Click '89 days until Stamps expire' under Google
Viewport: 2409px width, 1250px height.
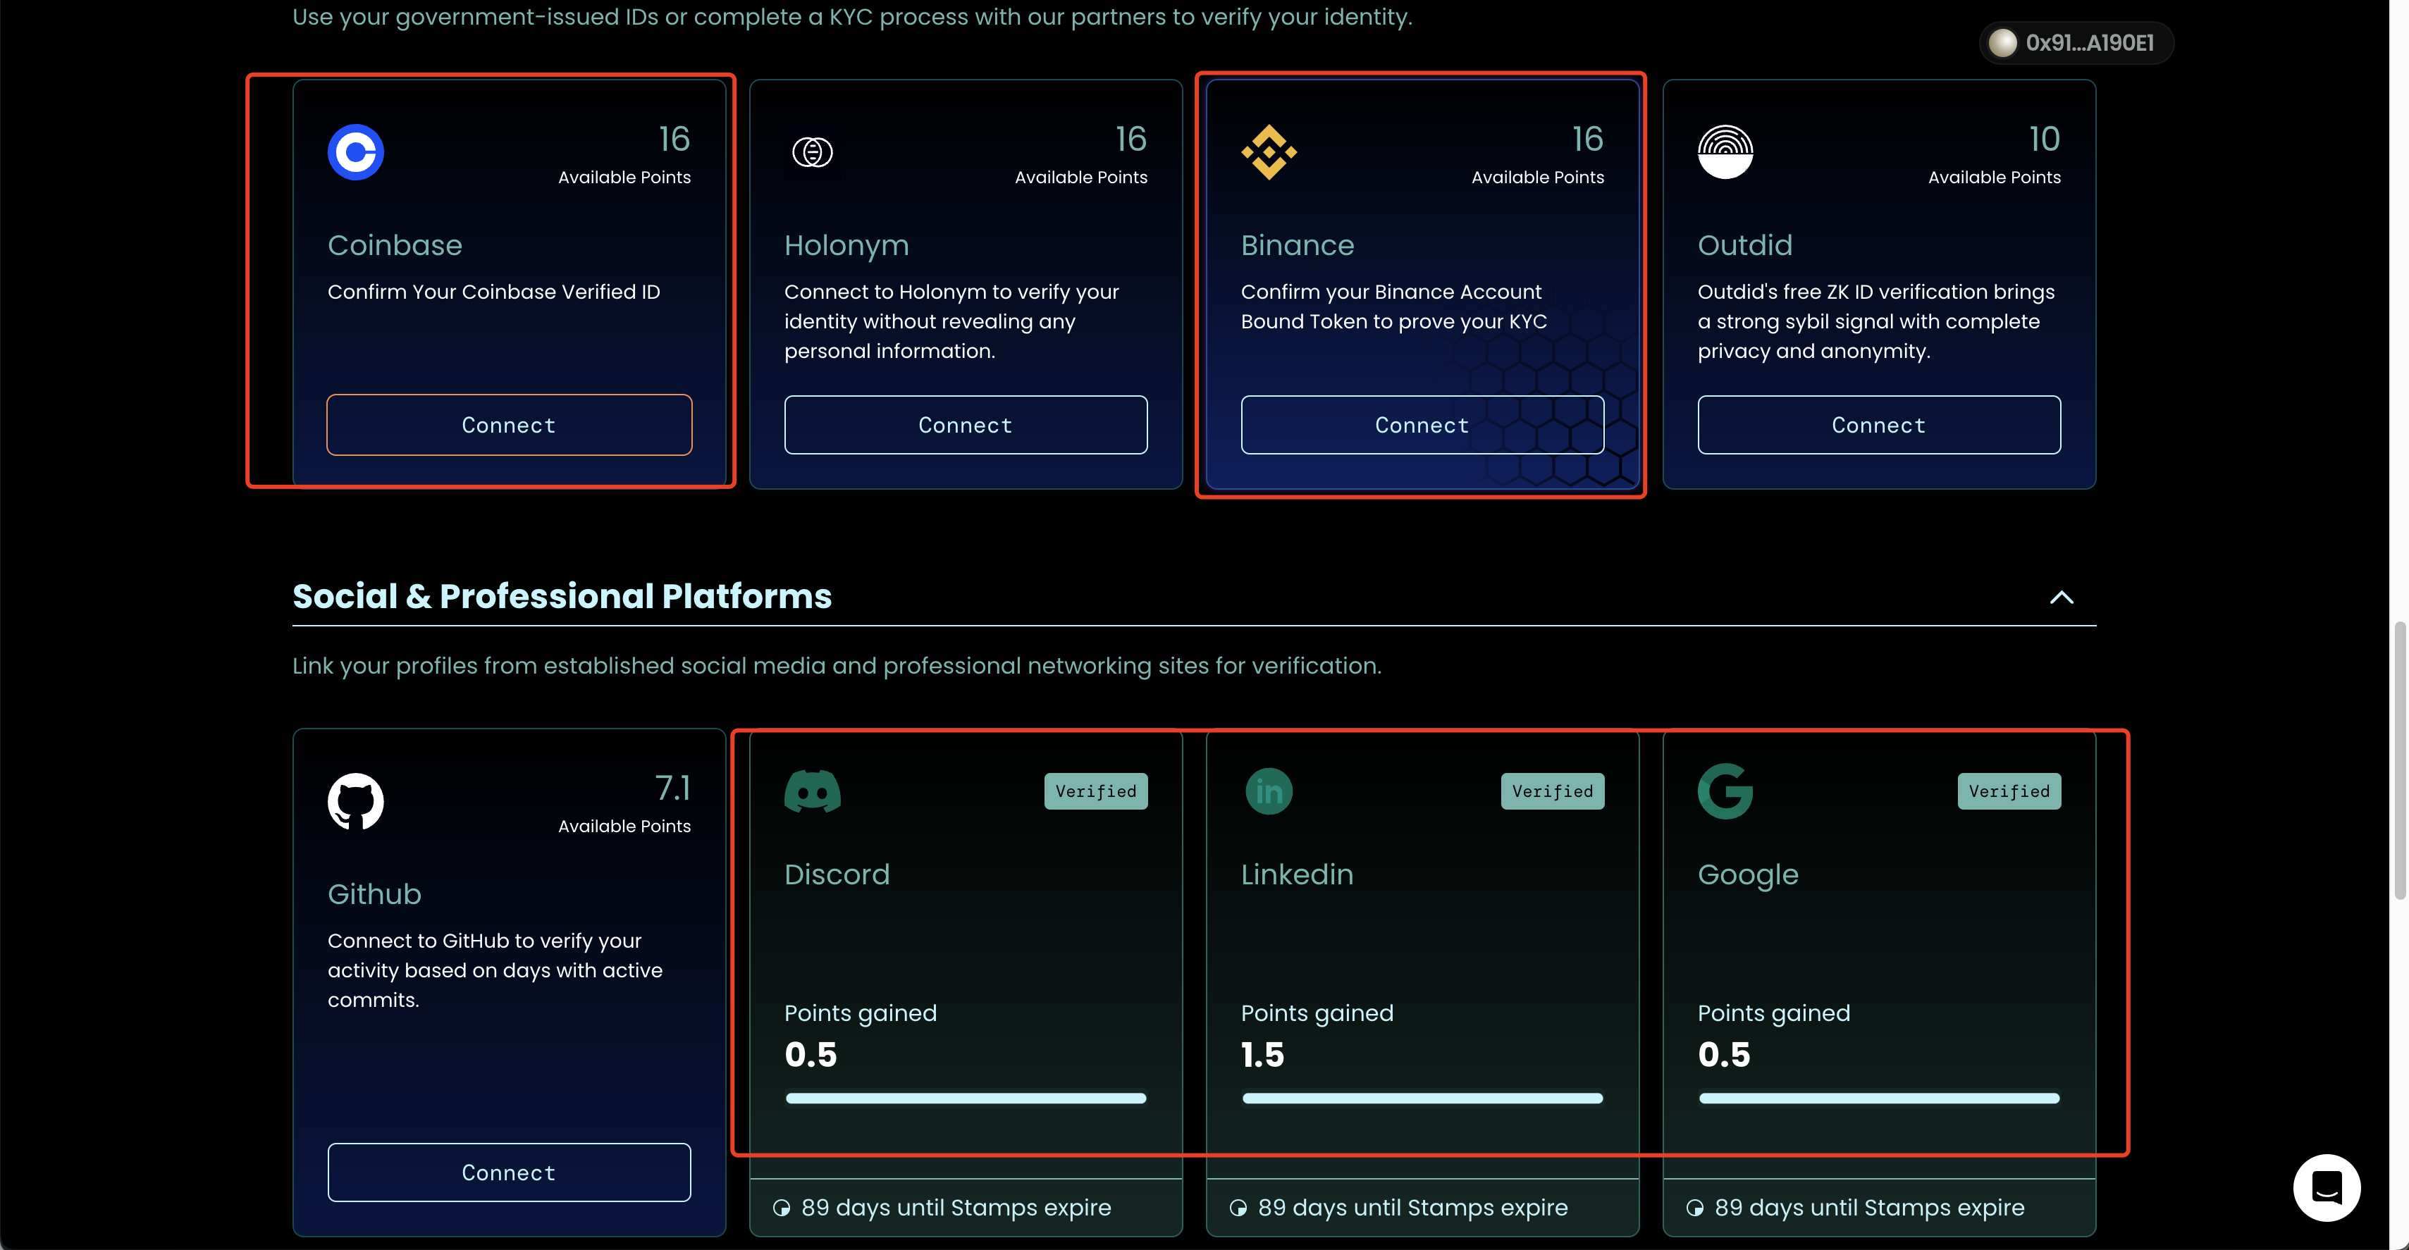pyautogui.click(x=1869, y=1208)
